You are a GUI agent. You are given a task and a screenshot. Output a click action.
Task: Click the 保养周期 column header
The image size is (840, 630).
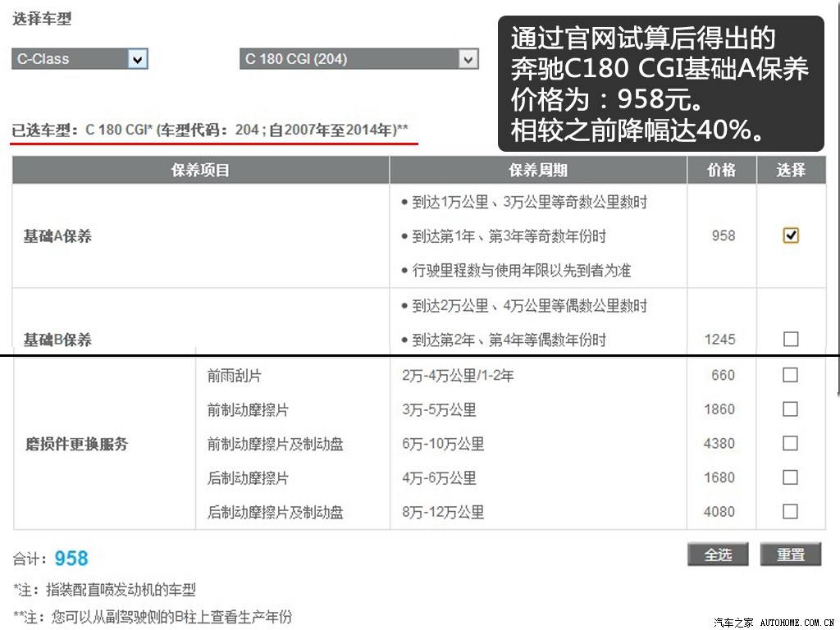[538, 171]
